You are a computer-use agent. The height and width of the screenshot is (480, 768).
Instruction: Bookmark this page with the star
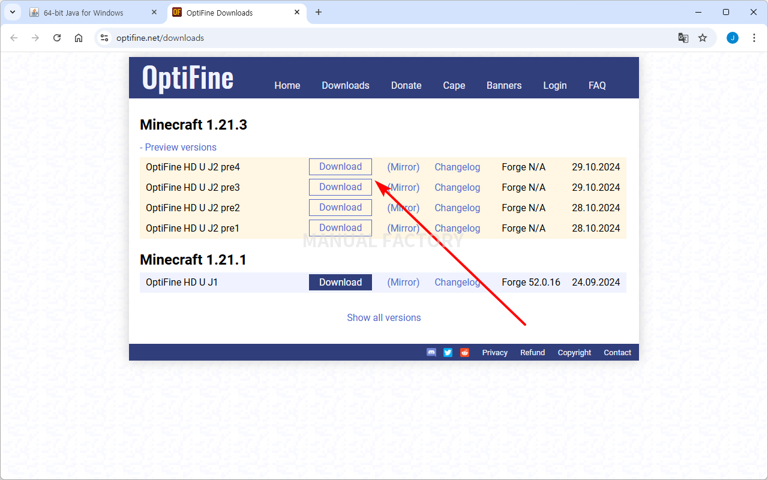pos(703,38)
